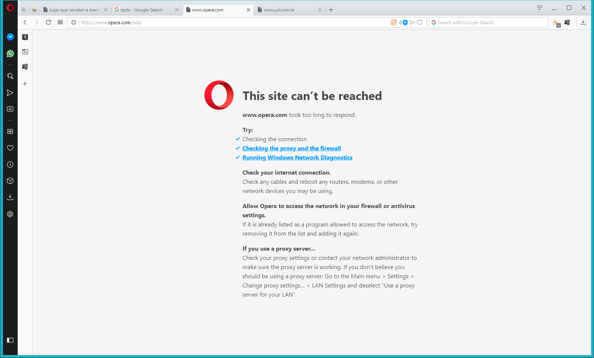Close the teste - Google Search tab
This screenshot has width=594, height=358.
pos(177,10)
